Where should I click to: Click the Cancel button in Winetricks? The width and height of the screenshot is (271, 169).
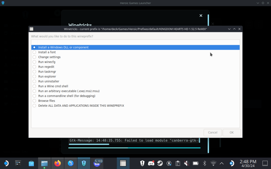213,133
